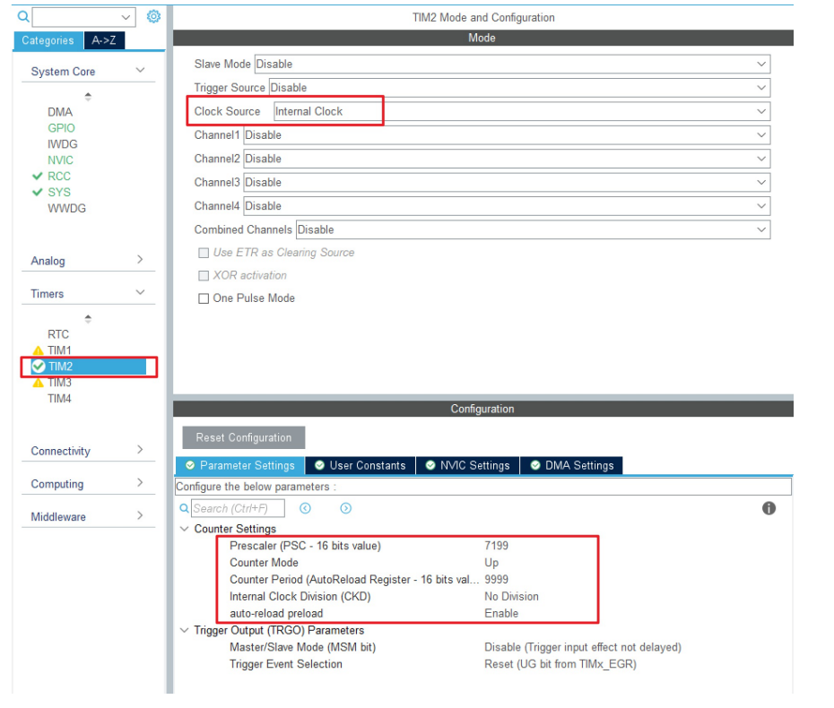Click the Internal Clock Division value No Division
This screenshot has height=708, width=834.
[511, 596]
